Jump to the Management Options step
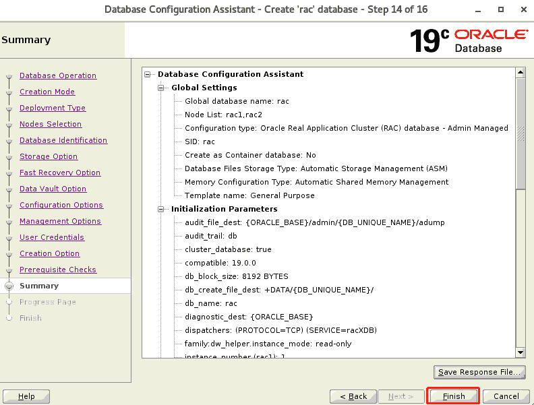This screenshot has height=405, width=534. 60,221
